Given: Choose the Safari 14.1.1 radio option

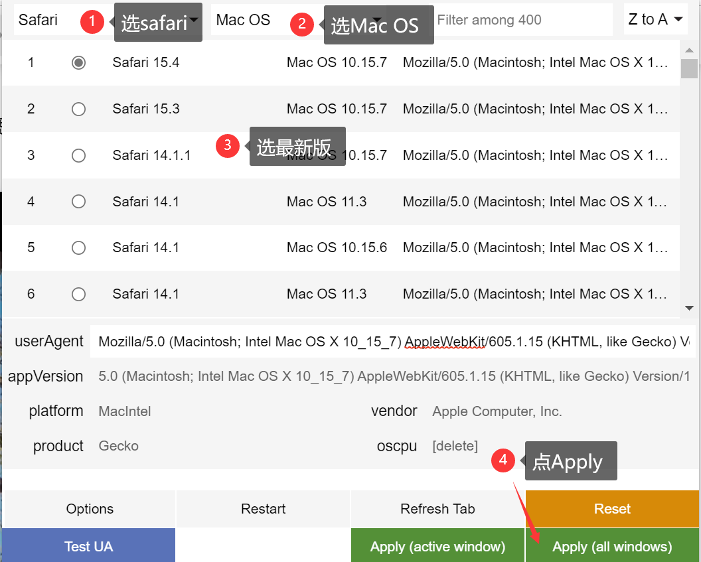Looking at the screenshot, I should 78,155.
